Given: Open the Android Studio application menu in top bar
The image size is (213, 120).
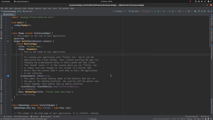Looking at the screenshot, I should [x=21, y=1].
